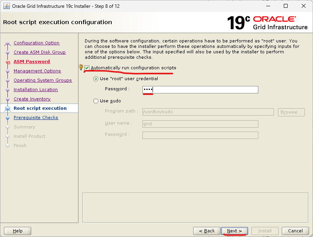313x237 pixels.
Task: Minimize the installer window
Action: [x=268, y=6]
